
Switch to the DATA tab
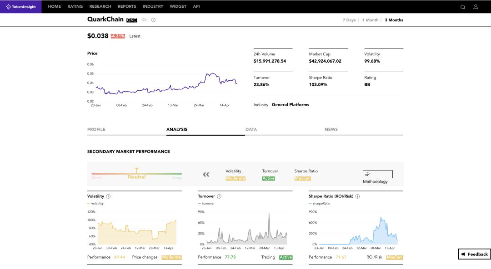(284, 129)
